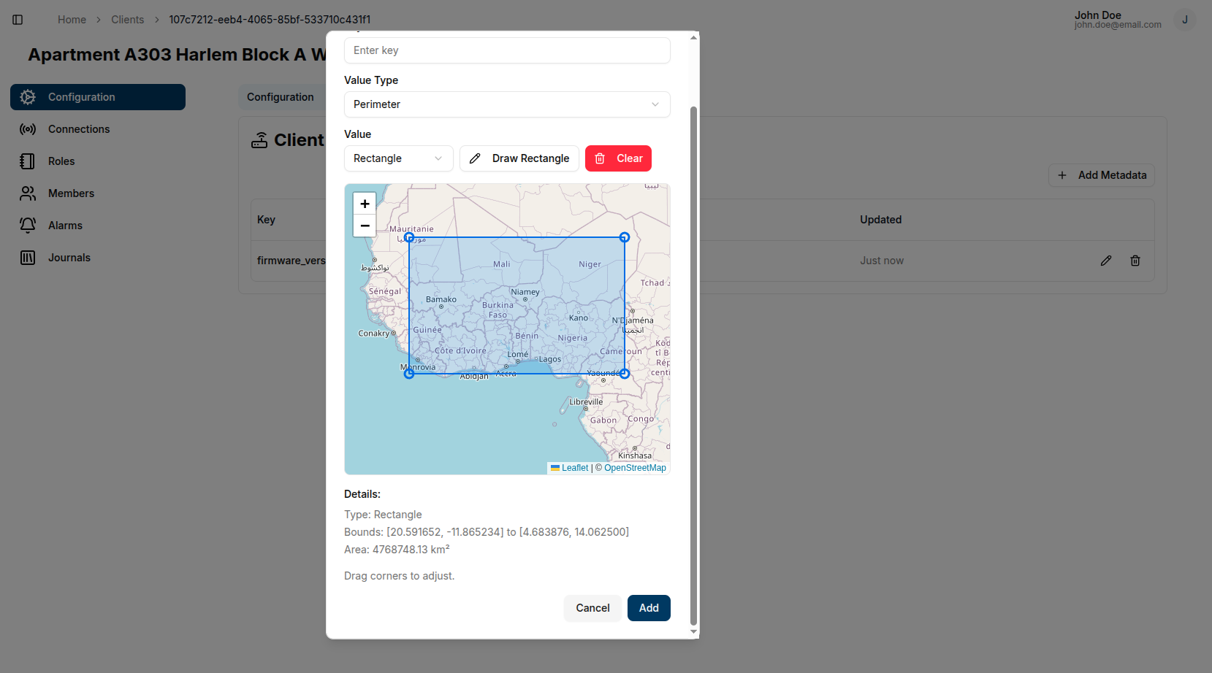
Task: Toggle the sidebar panel icon
Action: (x=18, y=20)
